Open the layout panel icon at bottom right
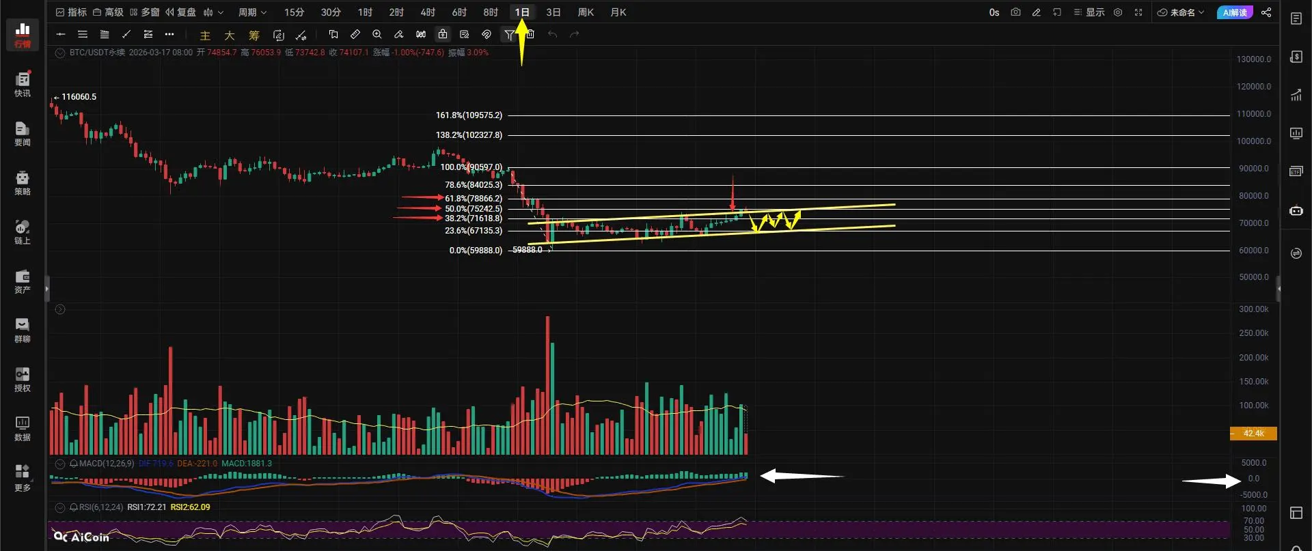This screenshot has width=1312, height=551. pos(1296,513)
